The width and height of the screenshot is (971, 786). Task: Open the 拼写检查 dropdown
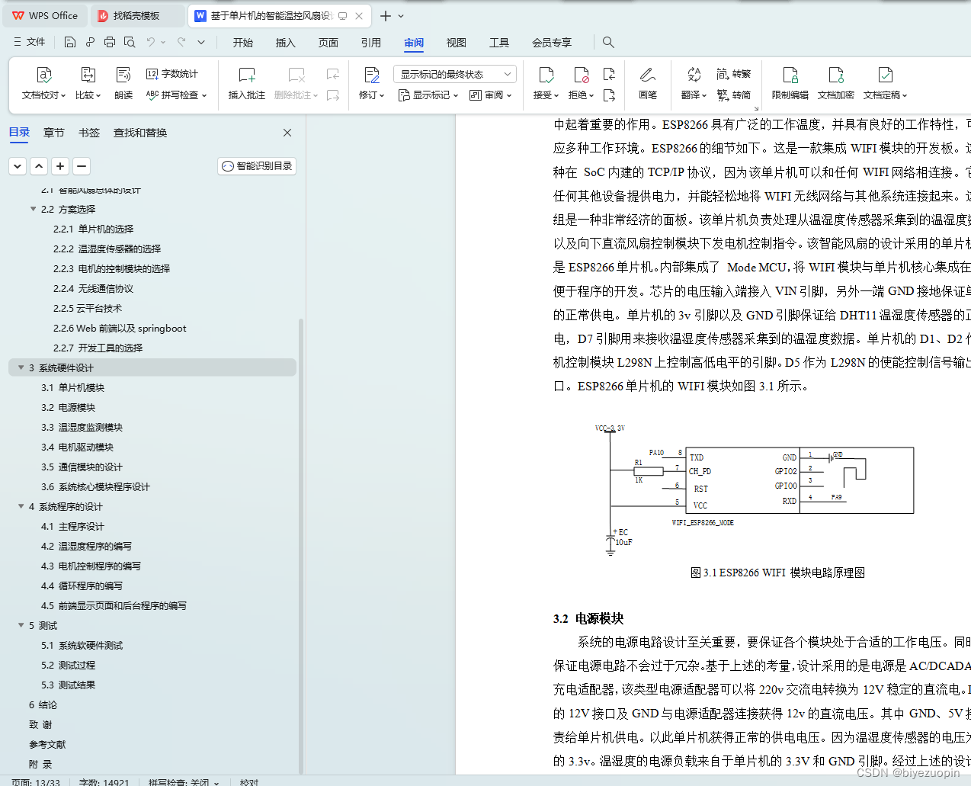pos(176,95)
